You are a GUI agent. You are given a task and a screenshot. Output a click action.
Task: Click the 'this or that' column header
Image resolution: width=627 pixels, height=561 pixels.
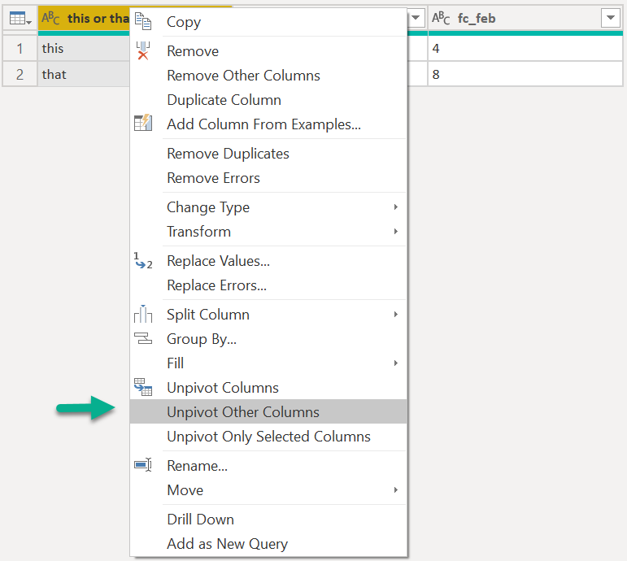tap(84, 19)
